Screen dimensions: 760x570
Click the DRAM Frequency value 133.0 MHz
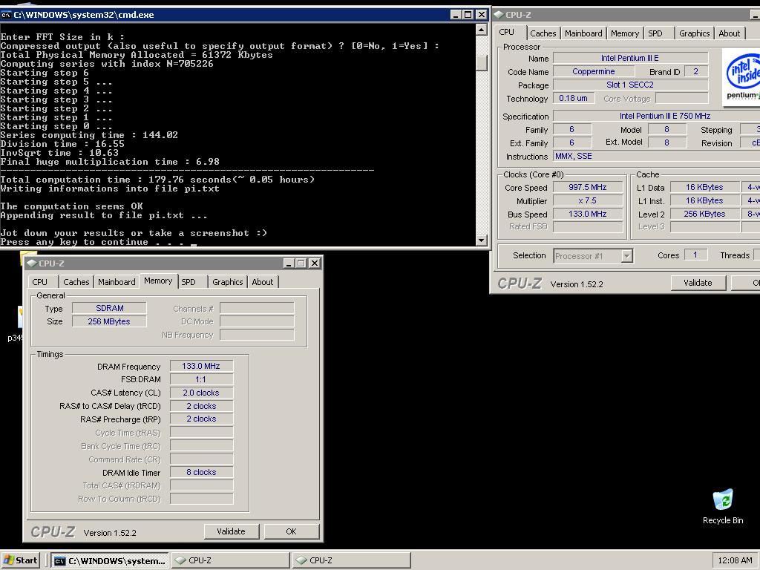point(201,367)
